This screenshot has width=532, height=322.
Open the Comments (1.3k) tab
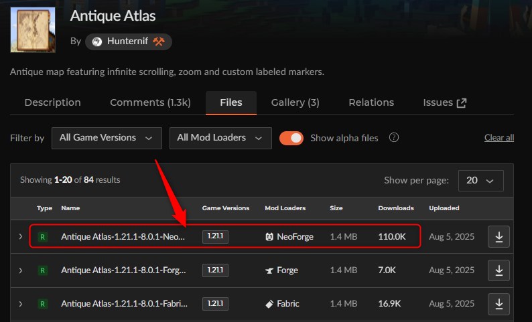click(150, 102)
